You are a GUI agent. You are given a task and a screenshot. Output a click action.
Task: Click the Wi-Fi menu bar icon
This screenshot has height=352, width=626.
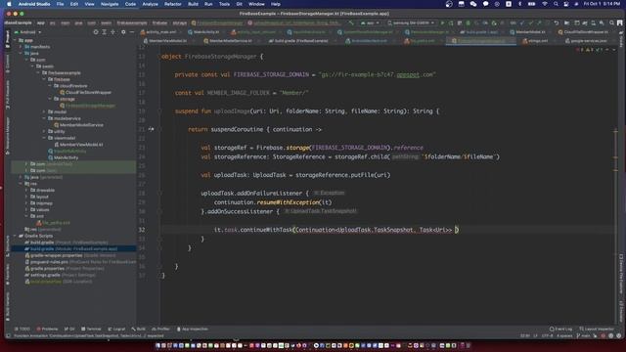point(545,4)
